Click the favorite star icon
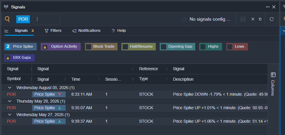This screenshot has width=285, height=135. click(x=184, y=19)
